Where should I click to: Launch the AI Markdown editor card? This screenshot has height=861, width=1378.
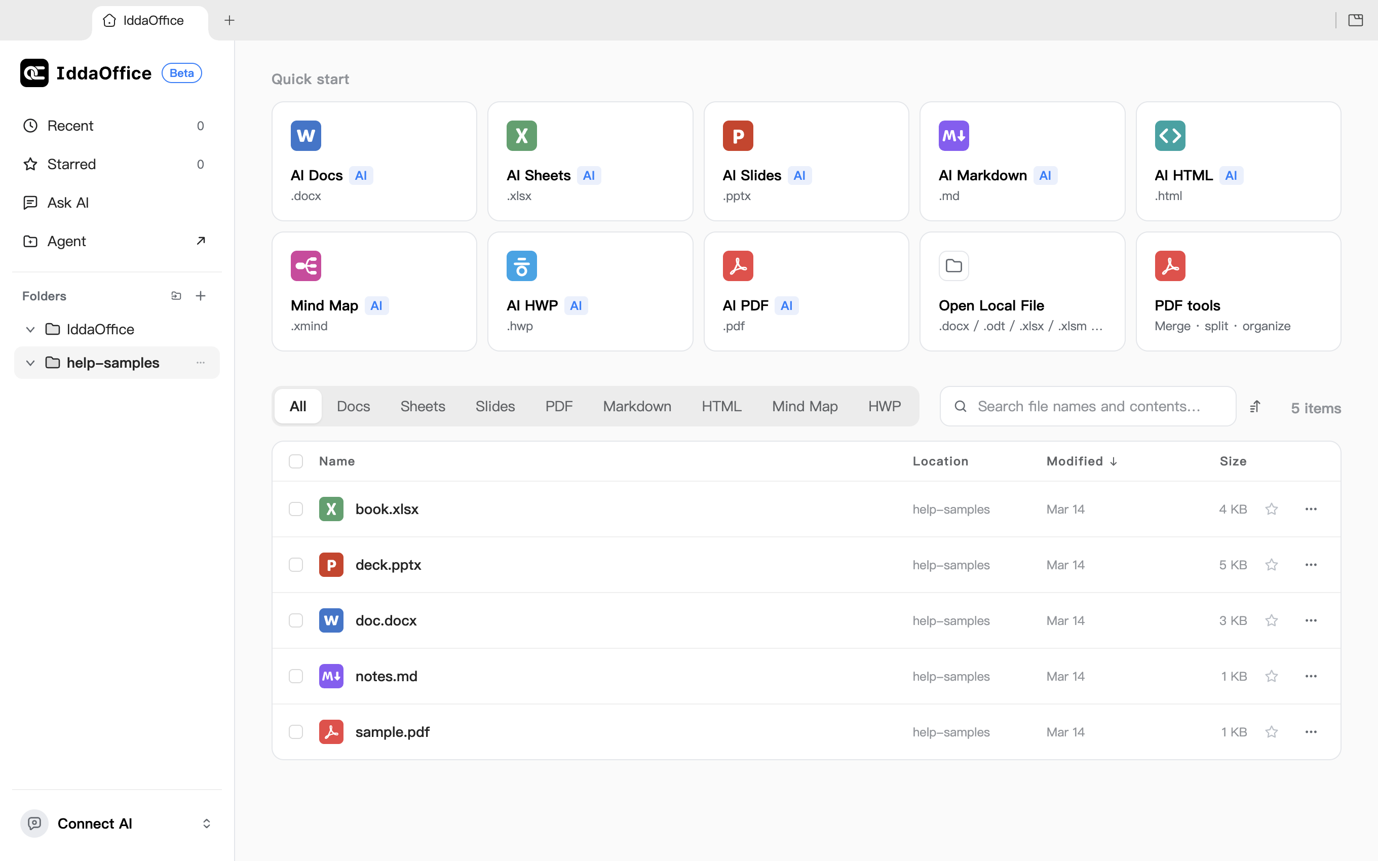coord(1022,161)
